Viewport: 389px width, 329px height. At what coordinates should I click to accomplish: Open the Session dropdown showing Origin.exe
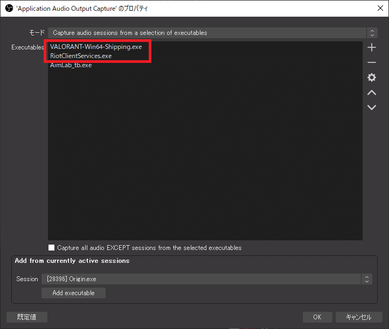(207, 279)
